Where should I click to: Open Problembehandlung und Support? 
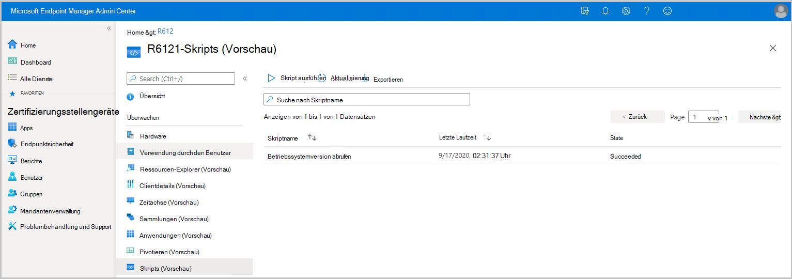(x=66, y=227)
